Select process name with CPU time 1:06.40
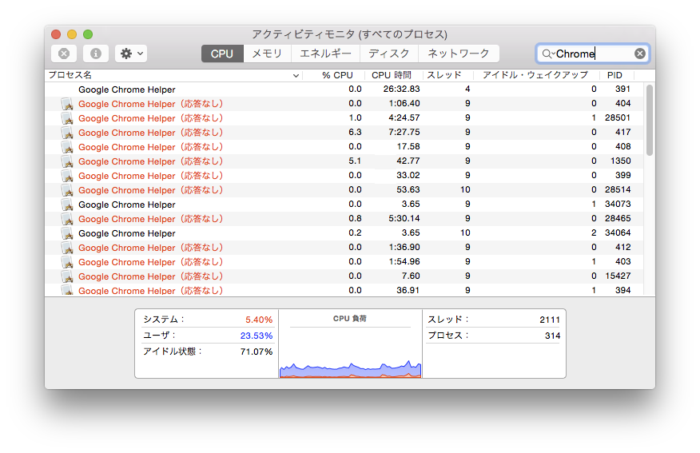Image resolution: width=700 pixels, height=453 pixels. coord(151,104)
